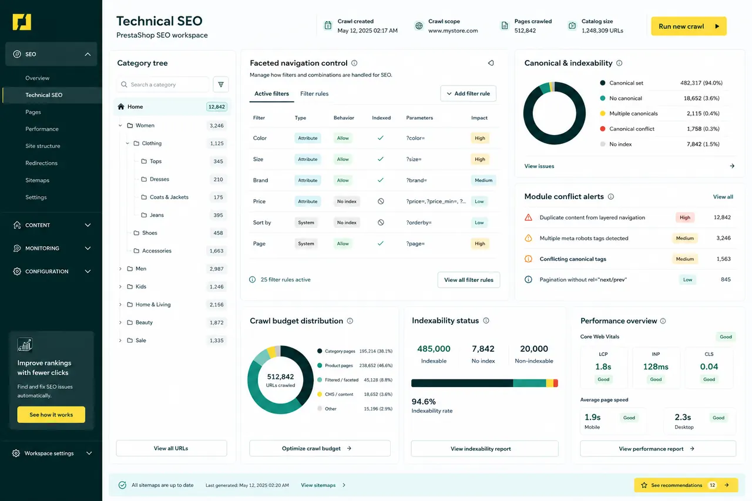Select the Active filters tab

[x=271, y=94]
